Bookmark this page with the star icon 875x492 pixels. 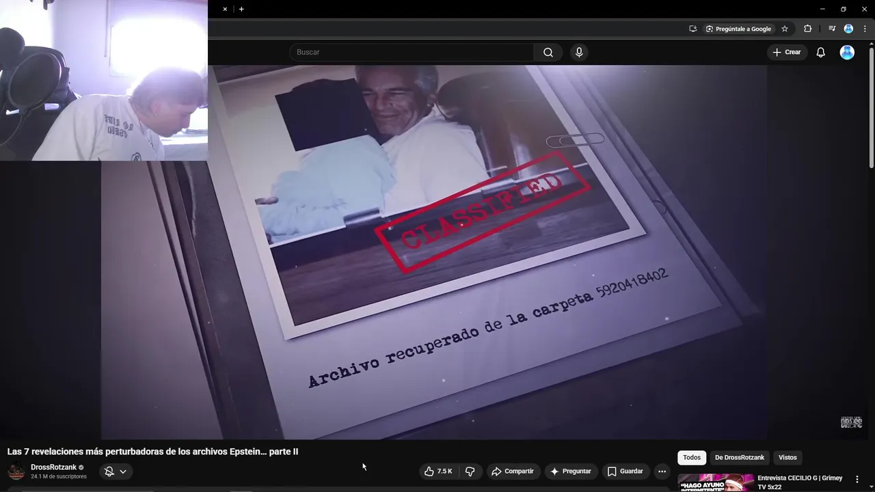(785, 29)
